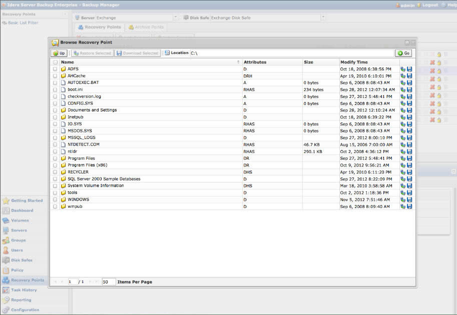Check the AUTOEXEC.BAT checkbox
The height and width of the screenshot is (315, 457).
click(55, 82)
